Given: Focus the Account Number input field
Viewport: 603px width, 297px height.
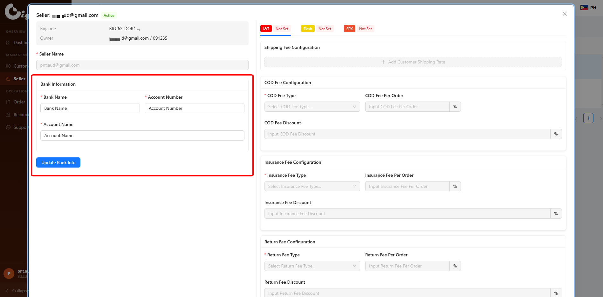Looking at the screenshot, I should [x=195, y=108].
